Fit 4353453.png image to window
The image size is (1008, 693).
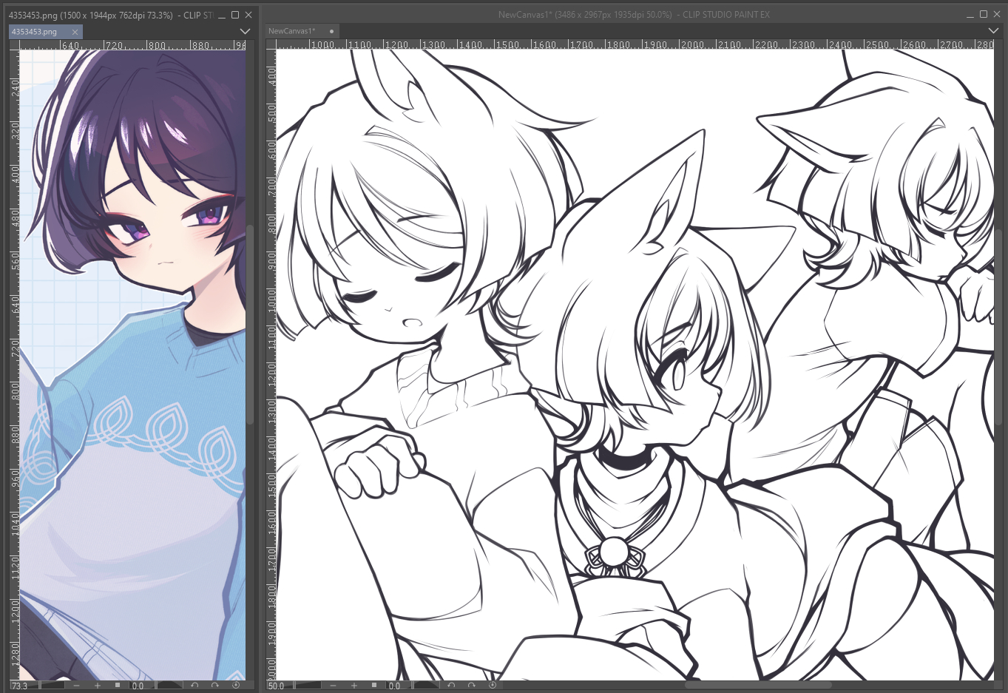click(118, 686)
